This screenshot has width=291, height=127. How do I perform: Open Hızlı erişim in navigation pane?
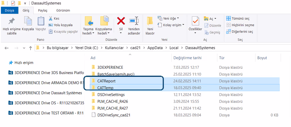pyautogui.click(x=21, y=63)
